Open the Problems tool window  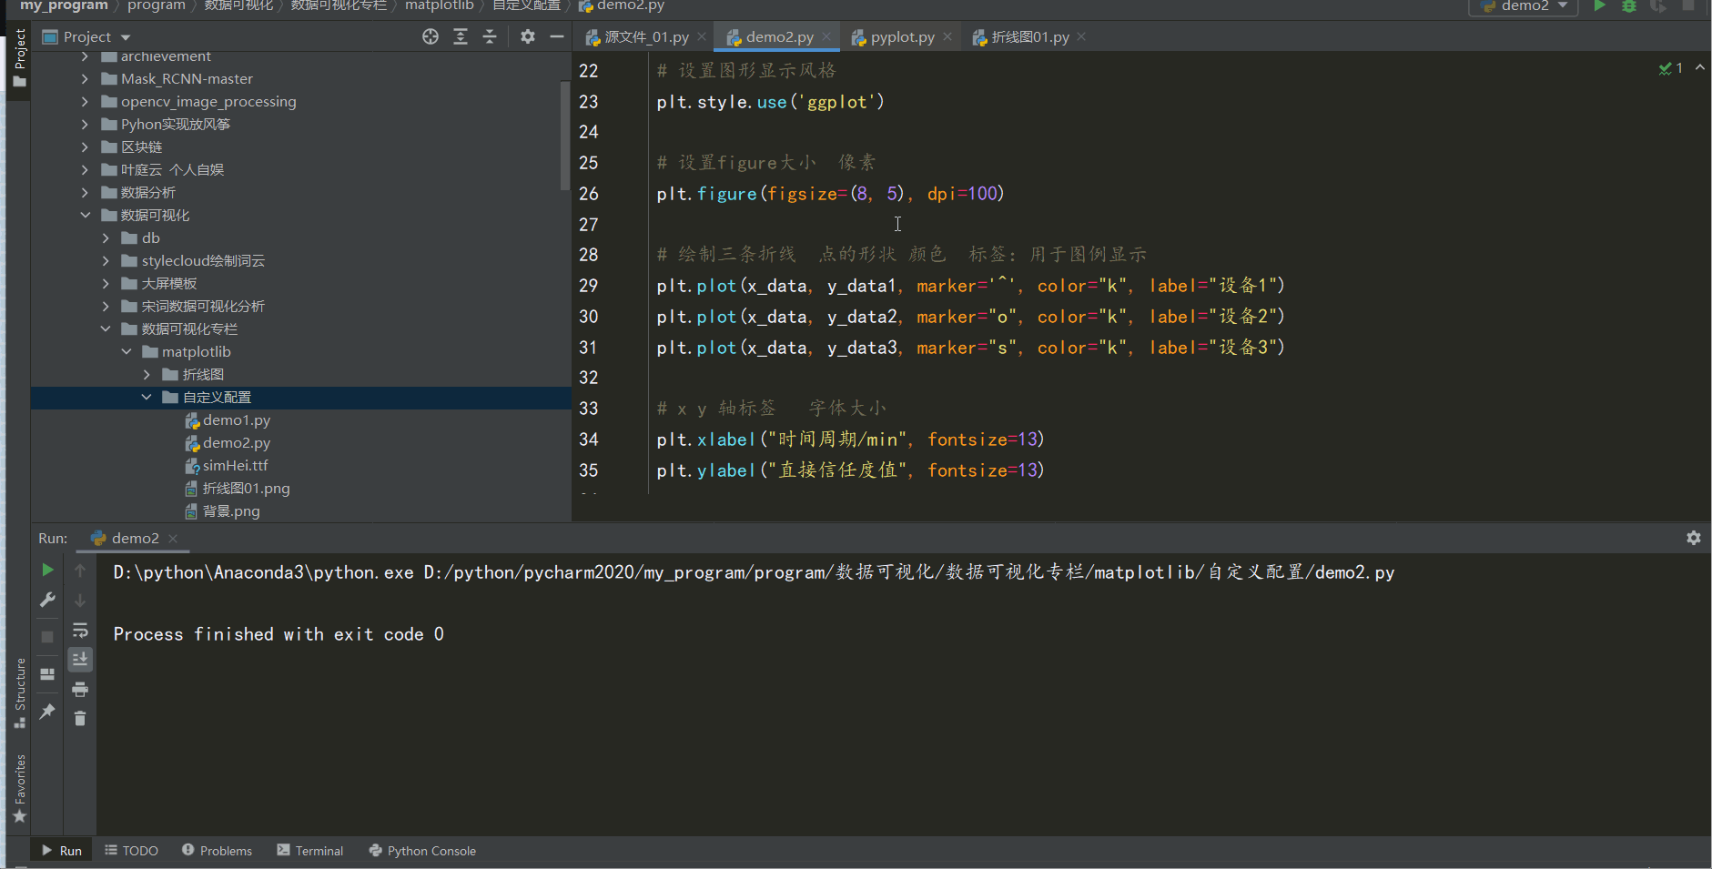(x=217, y=851)
